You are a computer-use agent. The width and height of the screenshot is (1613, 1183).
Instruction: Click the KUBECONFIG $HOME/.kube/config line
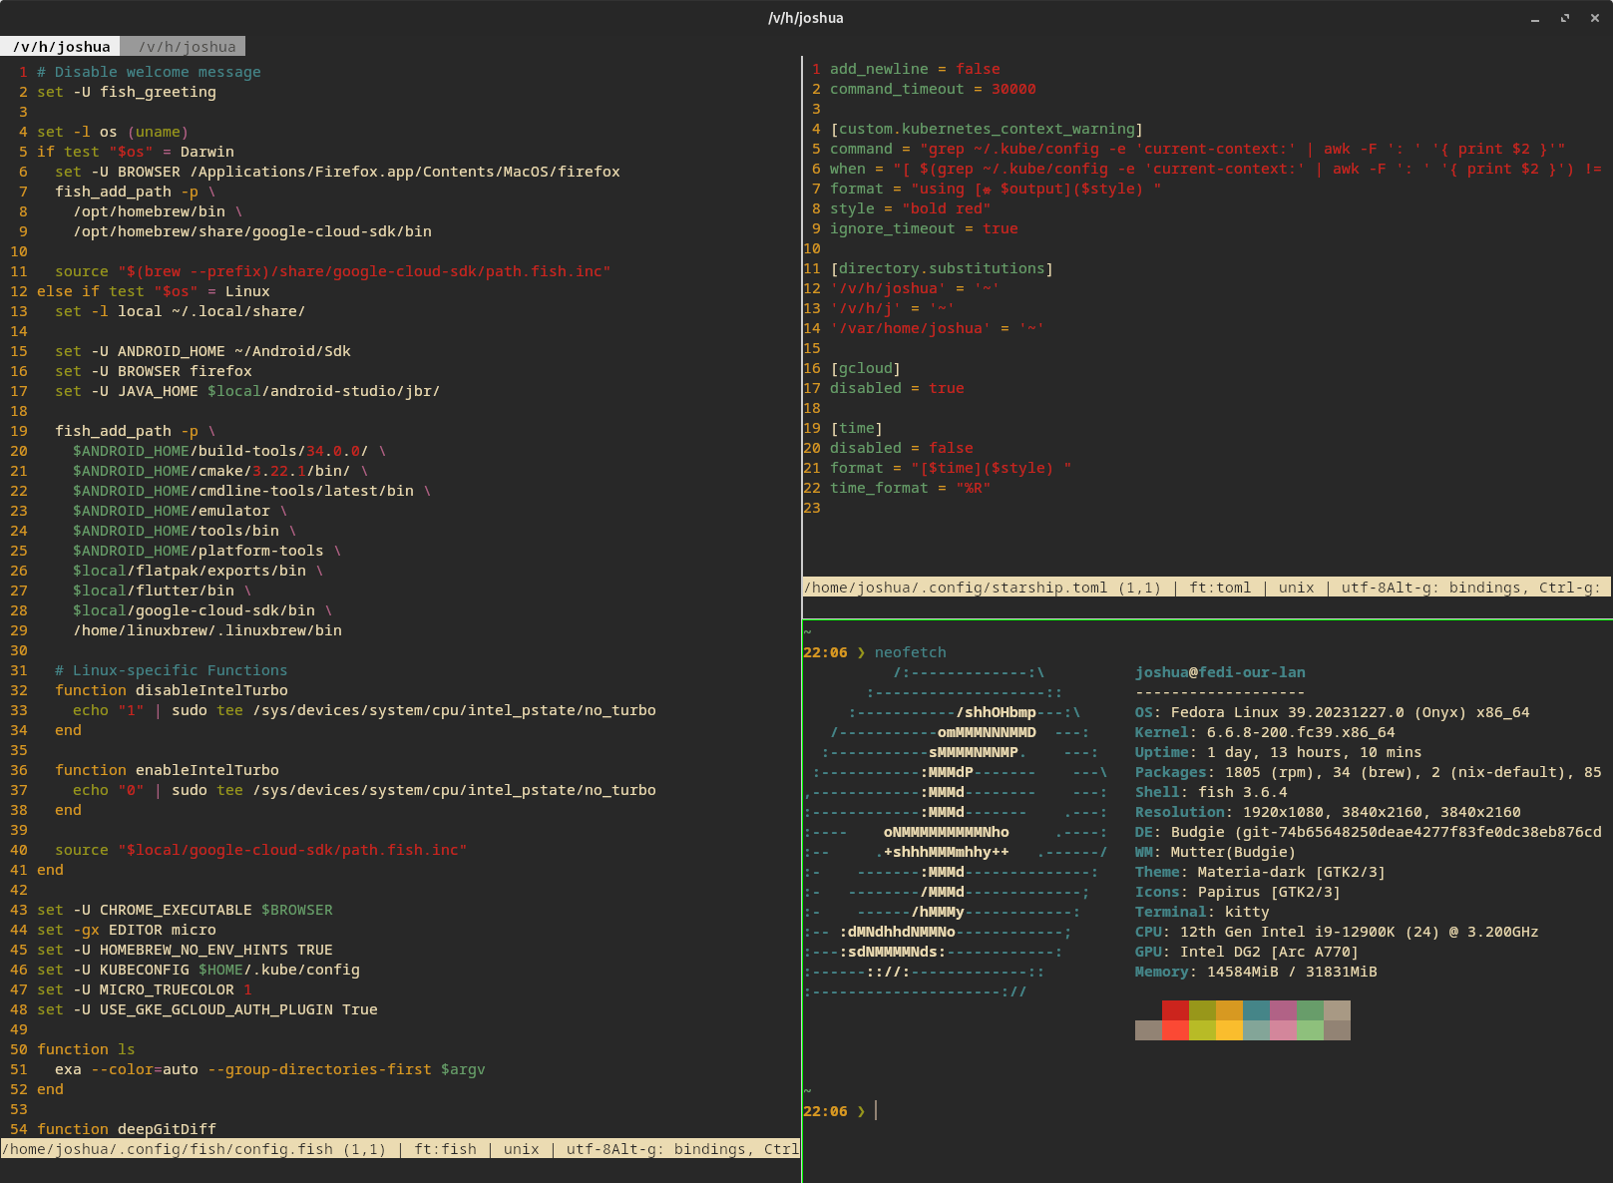pos(199,970)
